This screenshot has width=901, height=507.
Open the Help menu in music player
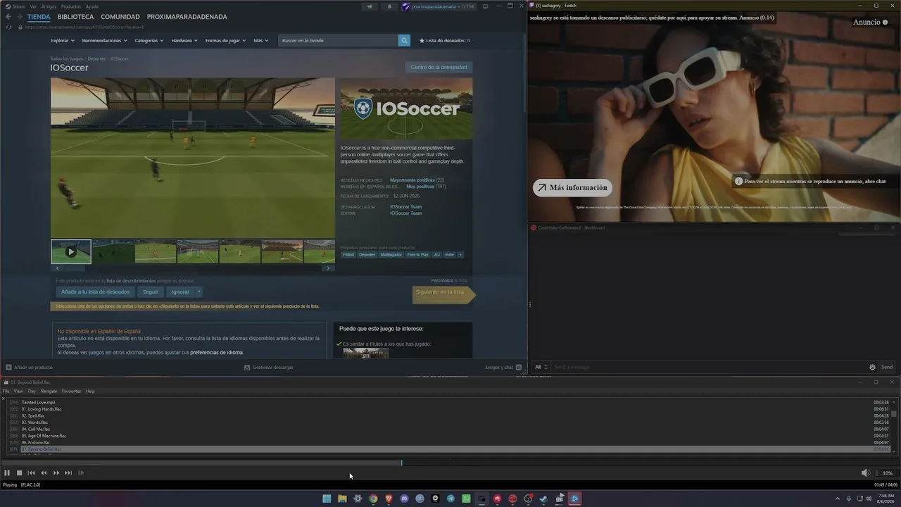pos(90,391)
